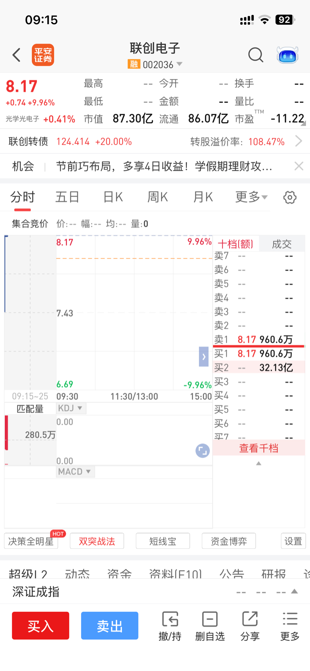
Task: Tap the 流通 86.07亿 value
Action: point(208,118)
